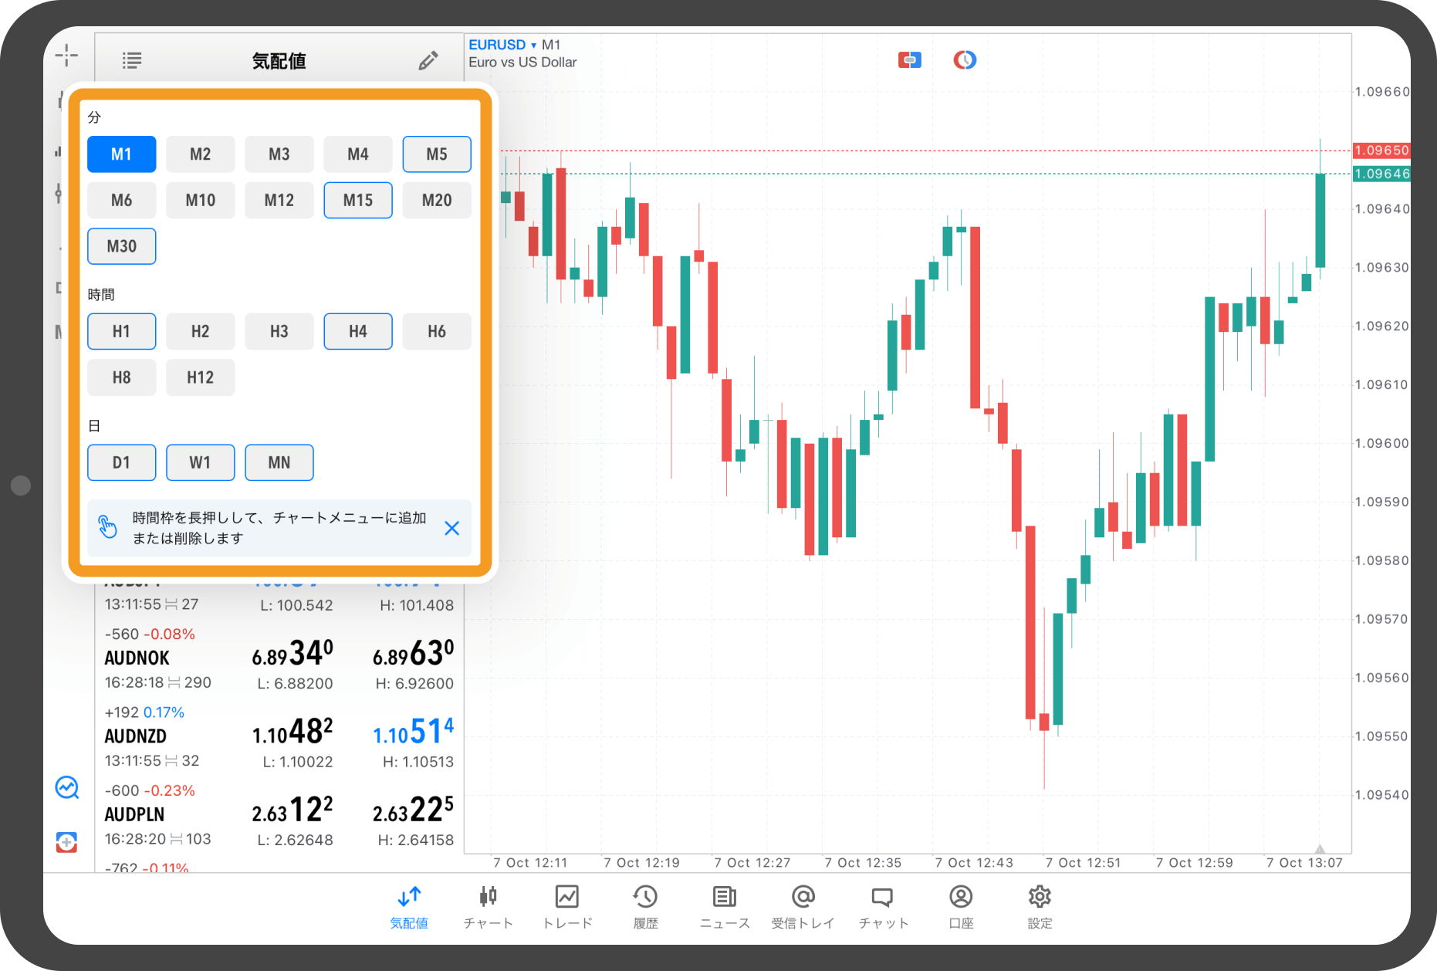Open the 口座 account tab

coord(961,907)
